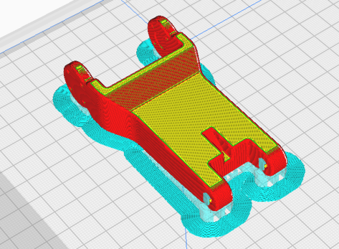Click the yellow slot on the top-left lug
Viewport: 339px width, 249px height.
[x=79, y=67]
